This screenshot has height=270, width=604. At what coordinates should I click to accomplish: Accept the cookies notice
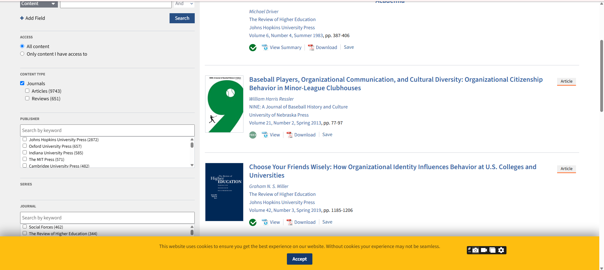tap(299, 259)
